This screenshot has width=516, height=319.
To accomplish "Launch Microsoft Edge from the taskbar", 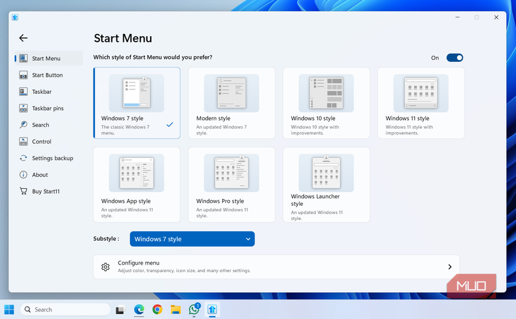I will click(x=139, y=310).
